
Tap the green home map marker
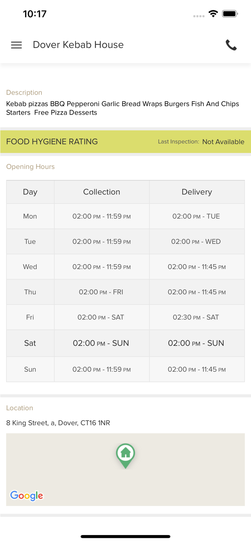pos(125,455)
